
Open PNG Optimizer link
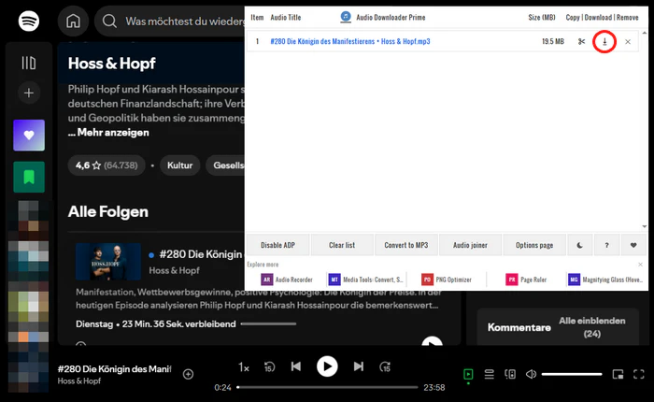tap(447, 280)
